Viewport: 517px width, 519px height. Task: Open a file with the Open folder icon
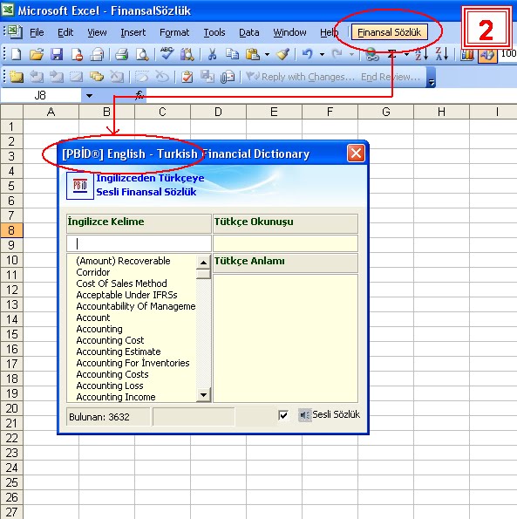[37, 54]
